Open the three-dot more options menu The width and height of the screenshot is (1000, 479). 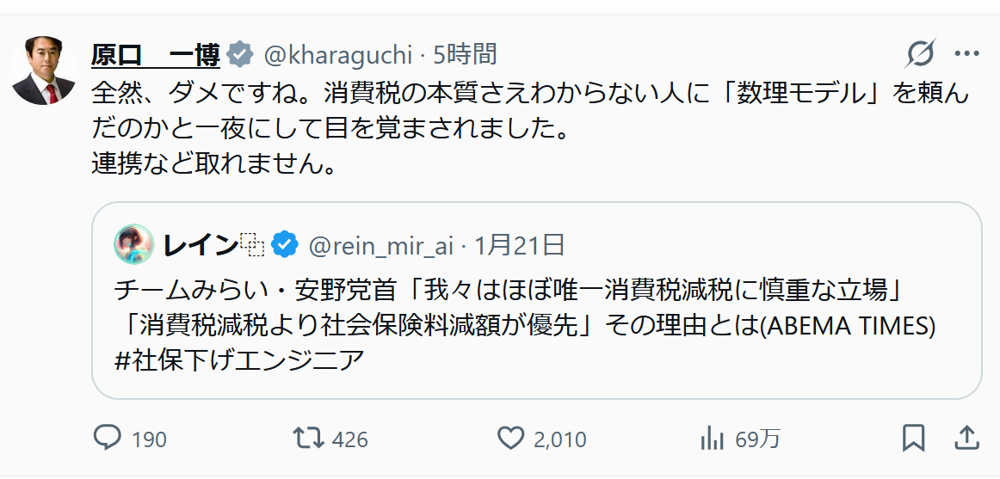coord(967,54)
